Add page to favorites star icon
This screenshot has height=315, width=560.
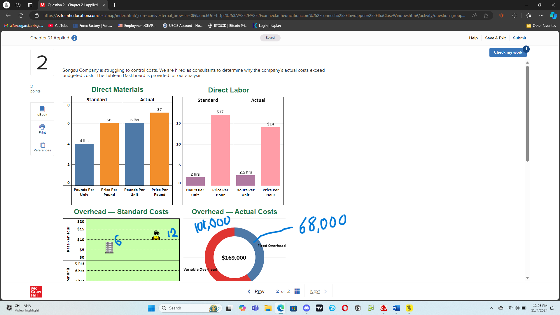pyautogui.click(x=486, y=15)
